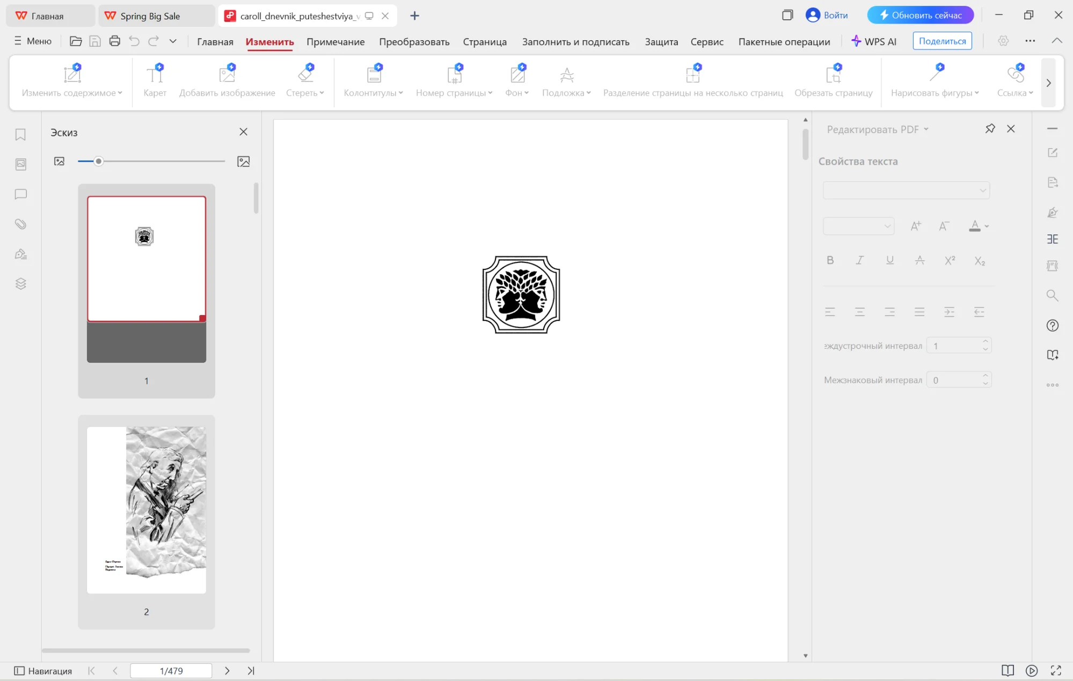Click Добавить изображение icon
The image size is (1073, 681).
coord(227,74)
